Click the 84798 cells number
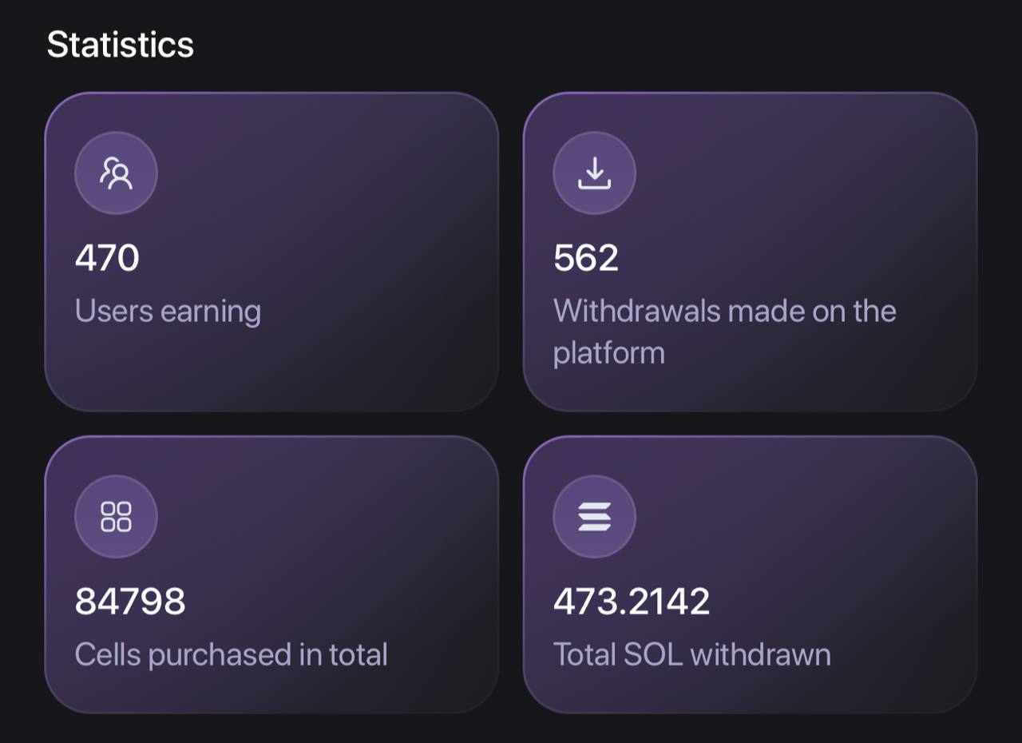Image resolution: width=1022 pixels, height=743 pixels. tap(130, 602)
